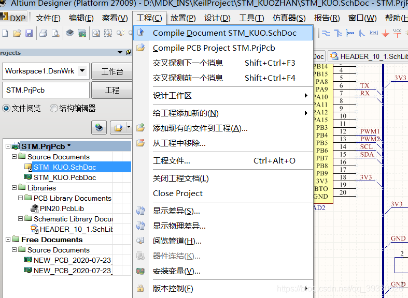Click the save floppy disk icon
This screenshot has width=408, height=298.
coord(29,33)
